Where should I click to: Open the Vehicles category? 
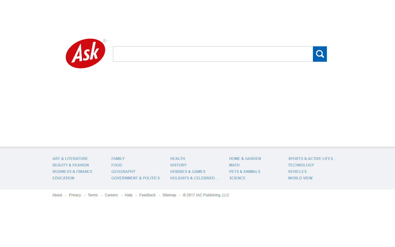click(x=297, y=172)
